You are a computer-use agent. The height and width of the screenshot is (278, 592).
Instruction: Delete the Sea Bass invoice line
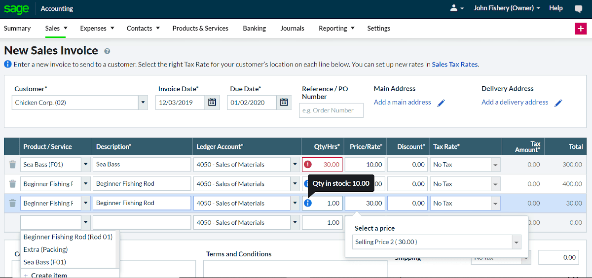[x=12, y=165]
